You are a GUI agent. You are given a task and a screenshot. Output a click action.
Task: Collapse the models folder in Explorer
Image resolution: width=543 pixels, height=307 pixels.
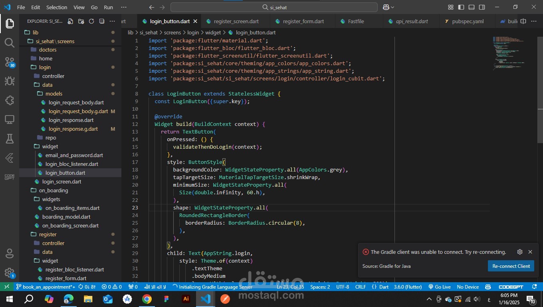[x=54, y=94]
